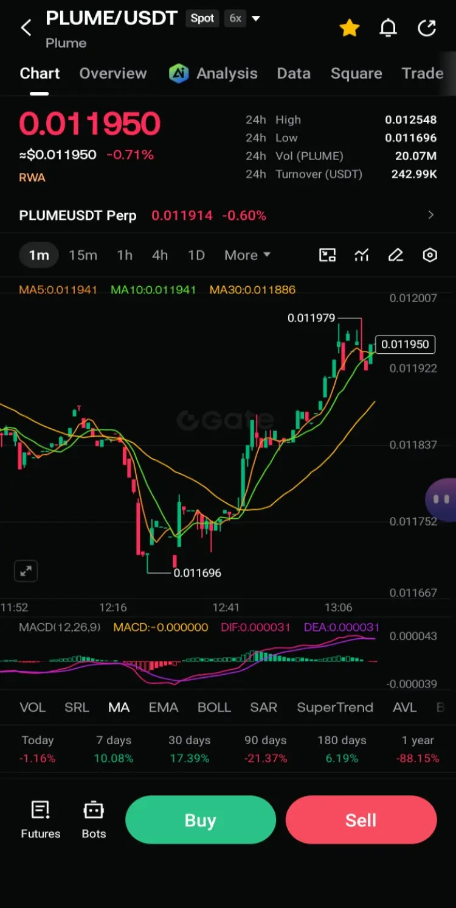Tap the 1 year -88.15% performance

point(418,750)
